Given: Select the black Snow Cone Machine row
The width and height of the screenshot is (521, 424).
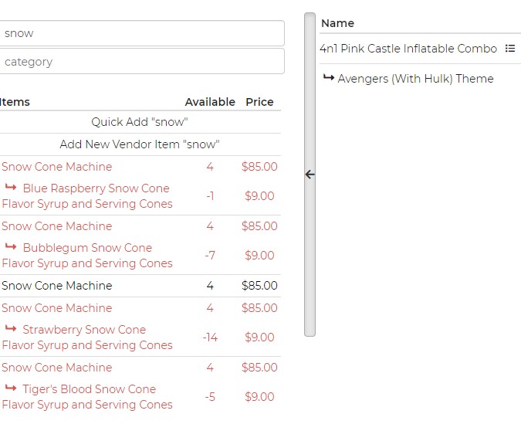Looking at the screenshot, I should click(57, 286).
